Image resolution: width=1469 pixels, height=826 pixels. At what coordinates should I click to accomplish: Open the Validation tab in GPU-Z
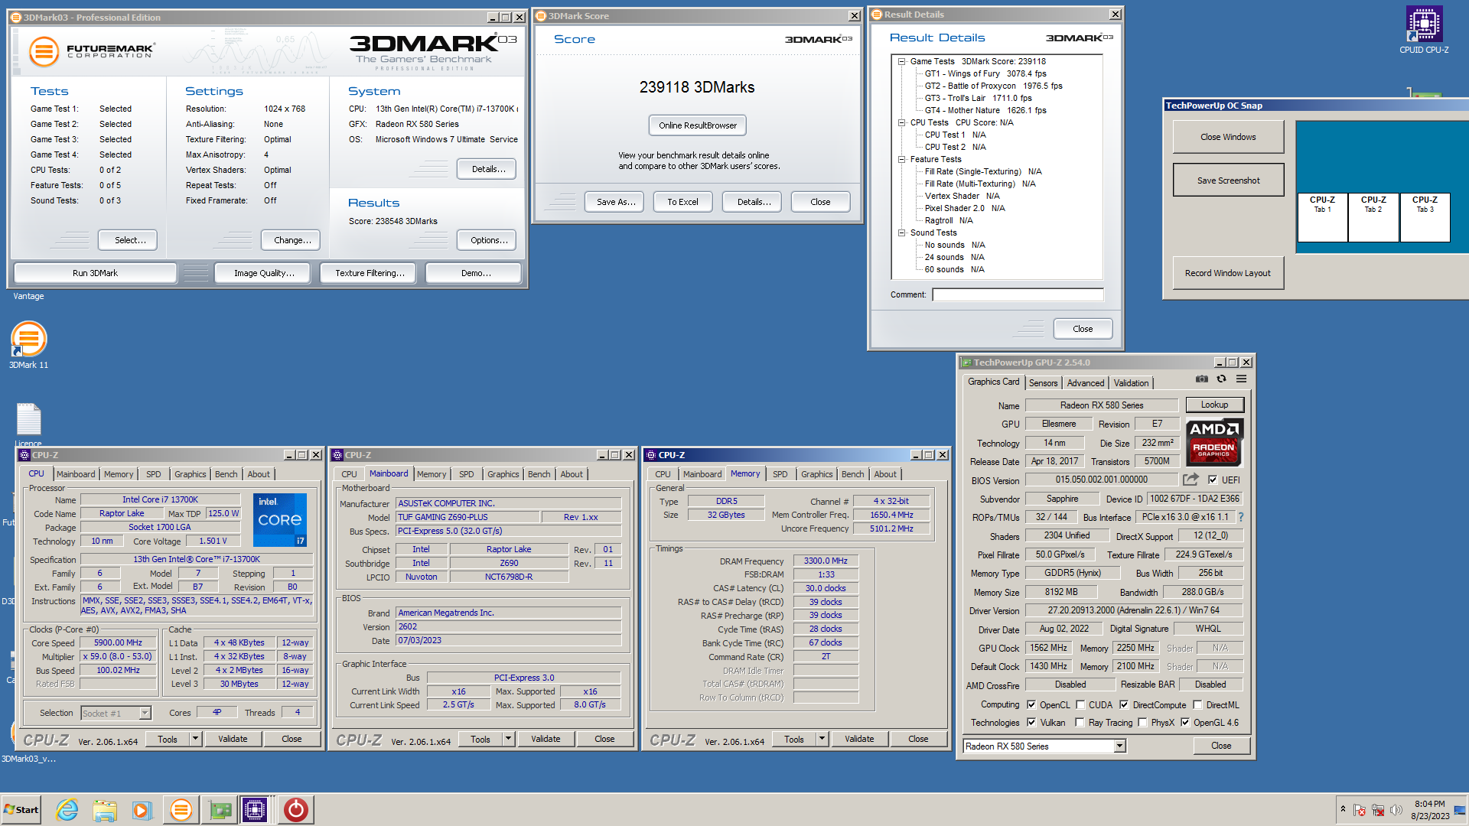1131,383
